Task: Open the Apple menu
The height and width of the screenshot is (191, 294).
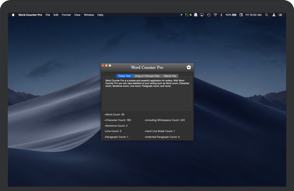Action: coord(13,15)
